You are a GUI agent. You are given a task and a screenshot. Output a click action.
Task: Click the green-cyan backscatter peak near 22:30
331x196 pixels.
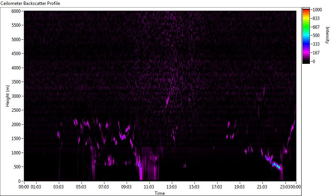point(277,166)
